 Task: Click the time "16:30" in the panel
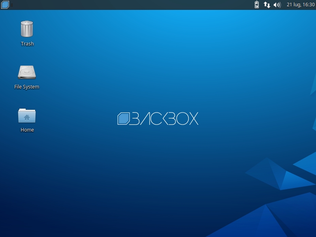point(308,5)
